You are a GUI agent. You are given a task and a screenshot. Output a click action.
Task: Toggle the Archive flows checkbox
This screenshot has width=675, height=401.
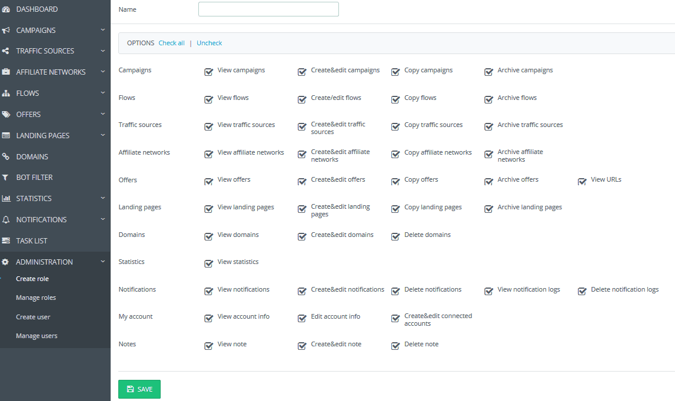coord(488,99)
